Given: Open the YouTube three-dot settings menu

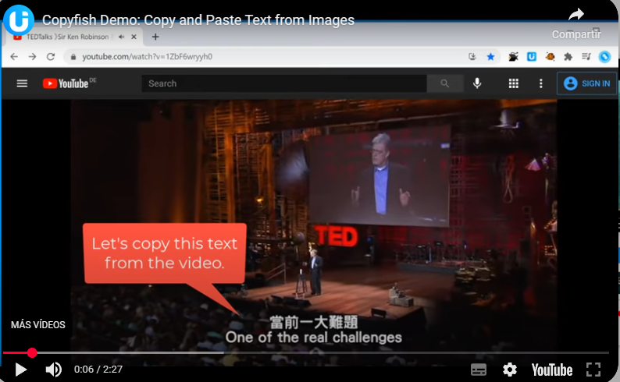Looking at the screenshot, I should tap(541, 83).
